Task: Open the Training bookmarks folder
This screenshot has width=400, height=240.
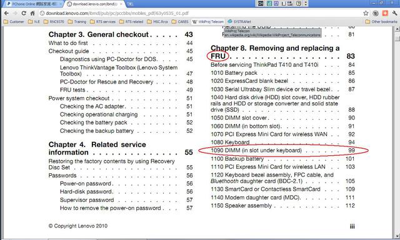Action: point(77,22)
